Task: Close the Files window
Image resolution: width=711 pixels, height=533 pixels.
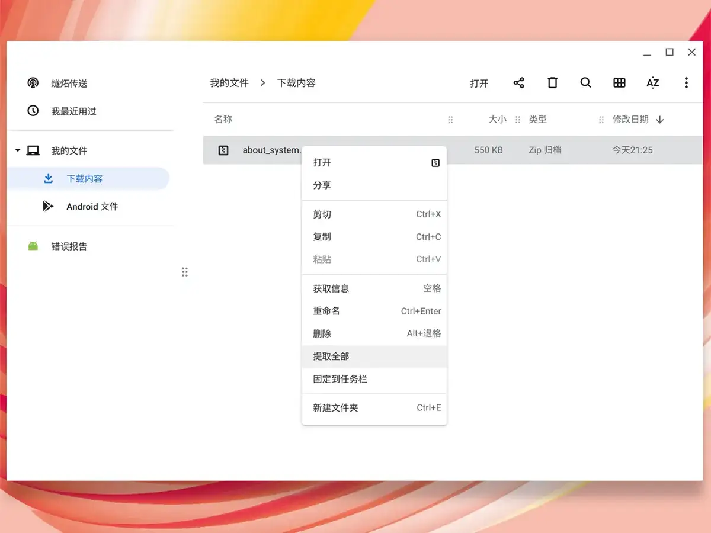Action: point(691,52)
